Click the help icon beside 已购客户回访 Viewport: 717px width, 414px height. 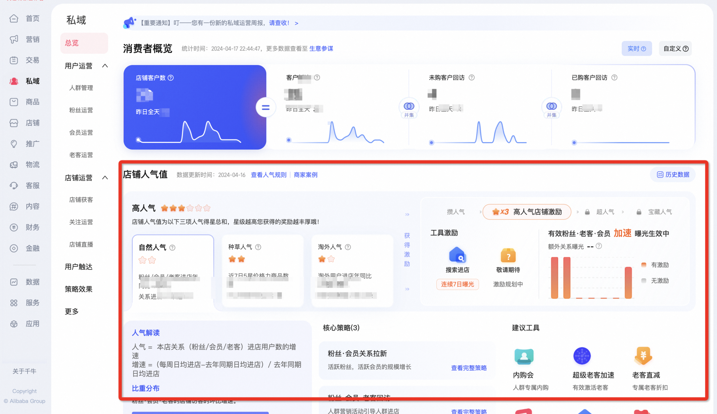(614, 78)
